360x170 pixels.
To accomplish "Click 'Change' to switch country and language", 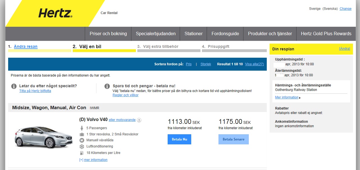I will (345, 9).
